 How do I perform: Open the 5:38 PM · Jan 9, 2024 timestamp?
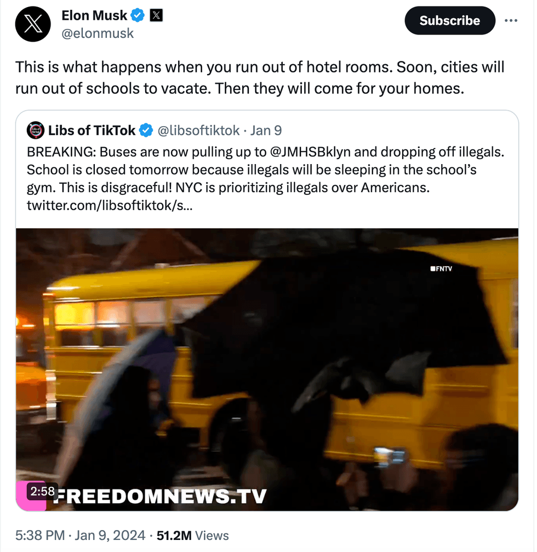click(80, 535)
